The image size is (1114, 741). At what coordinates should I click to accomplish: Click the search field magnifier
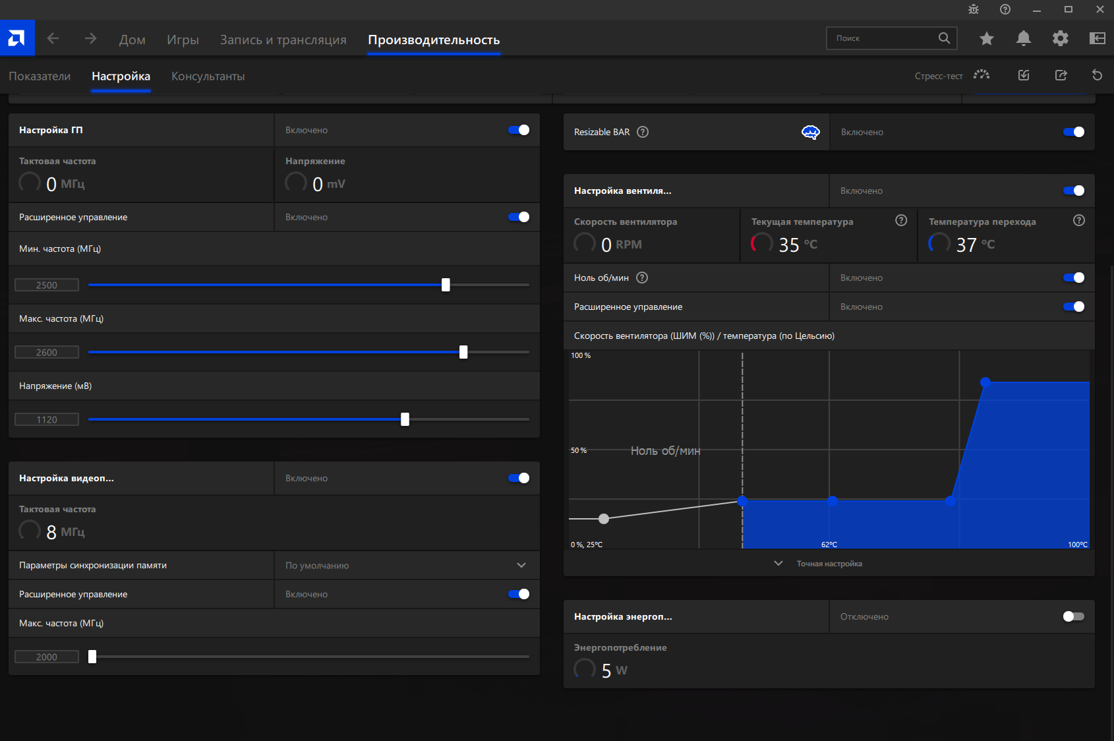point(944,38)
